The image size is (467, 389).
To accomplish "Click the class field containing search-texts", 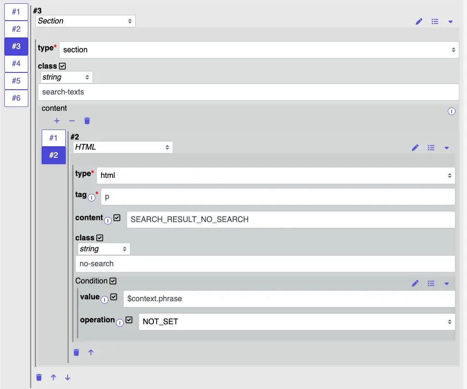I will (248, 92).
